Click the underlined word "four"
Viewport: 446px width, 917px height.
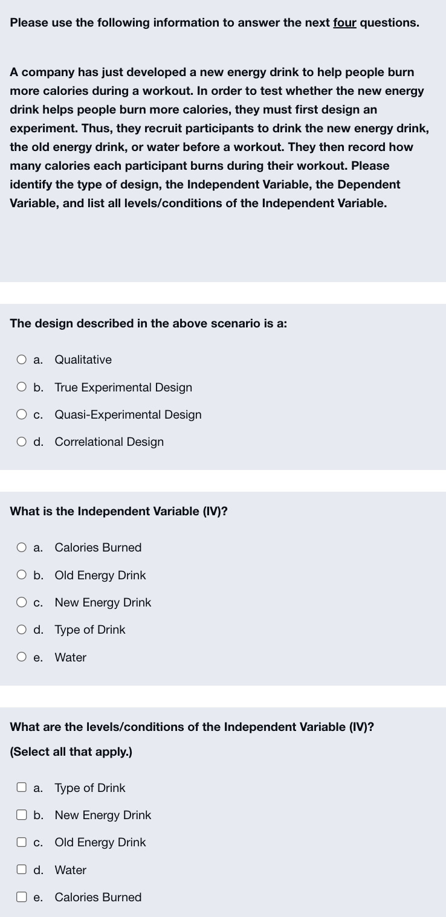(x=344, y=23)
